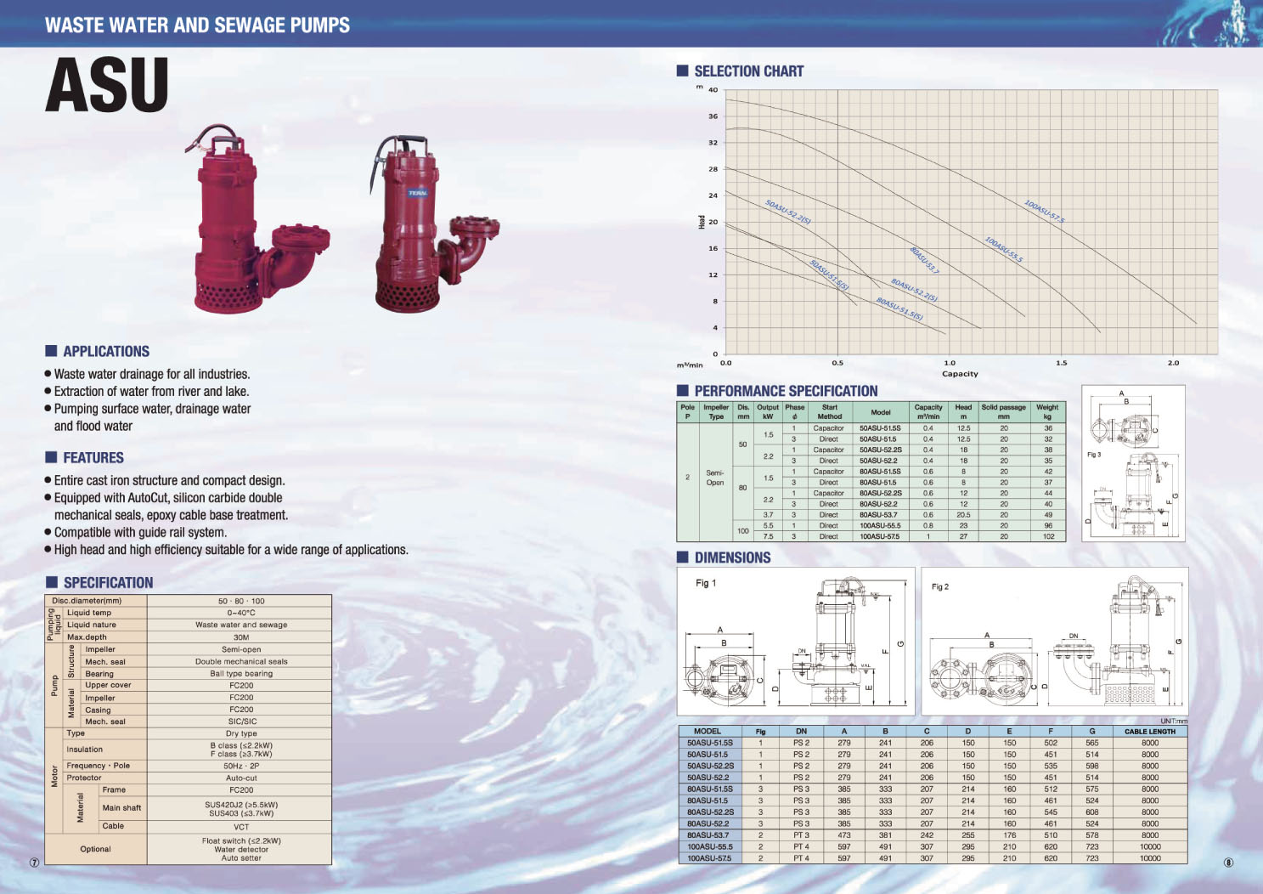Click "100ASU-57.5" in the dimensions table
Image resolution: width=1263 pixels, height=894 pixels.
708,858
